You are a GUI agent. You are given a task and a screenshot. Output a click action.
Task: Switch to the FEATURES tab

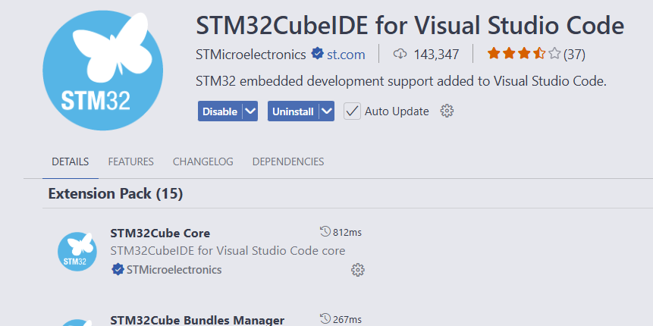pos(130,161)
